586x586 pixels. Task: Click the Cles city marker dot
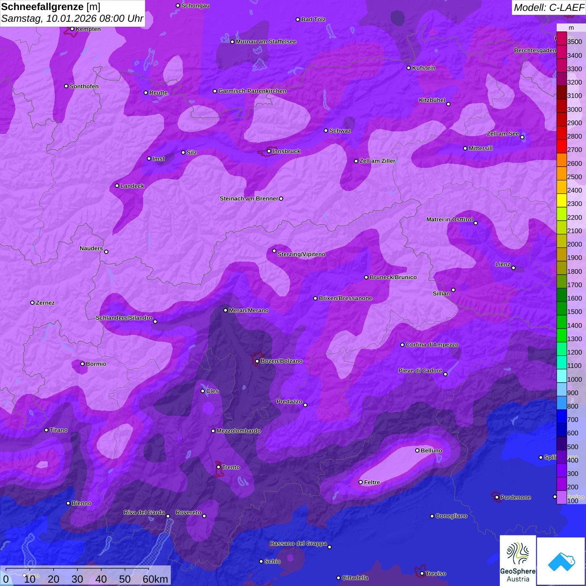[203, 391]
